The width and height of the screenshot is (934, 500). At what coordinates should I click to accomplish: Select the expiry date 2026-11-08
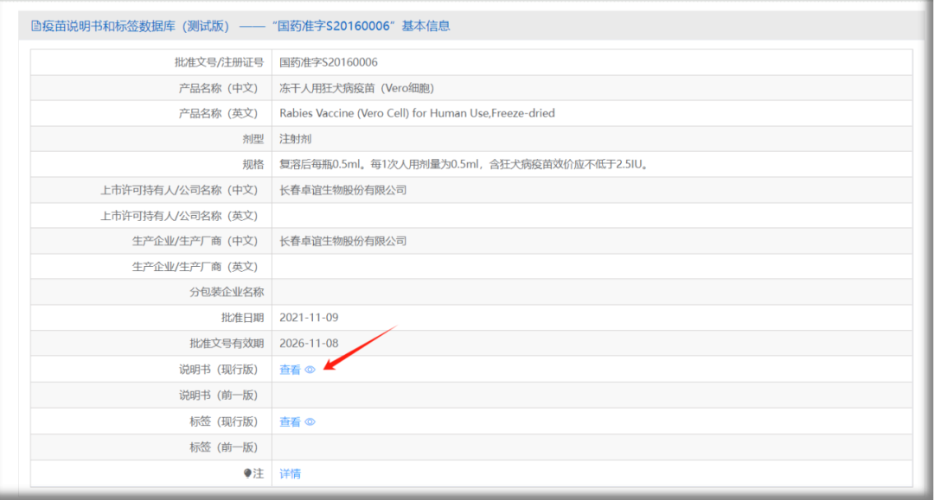[x=309, y=344]
